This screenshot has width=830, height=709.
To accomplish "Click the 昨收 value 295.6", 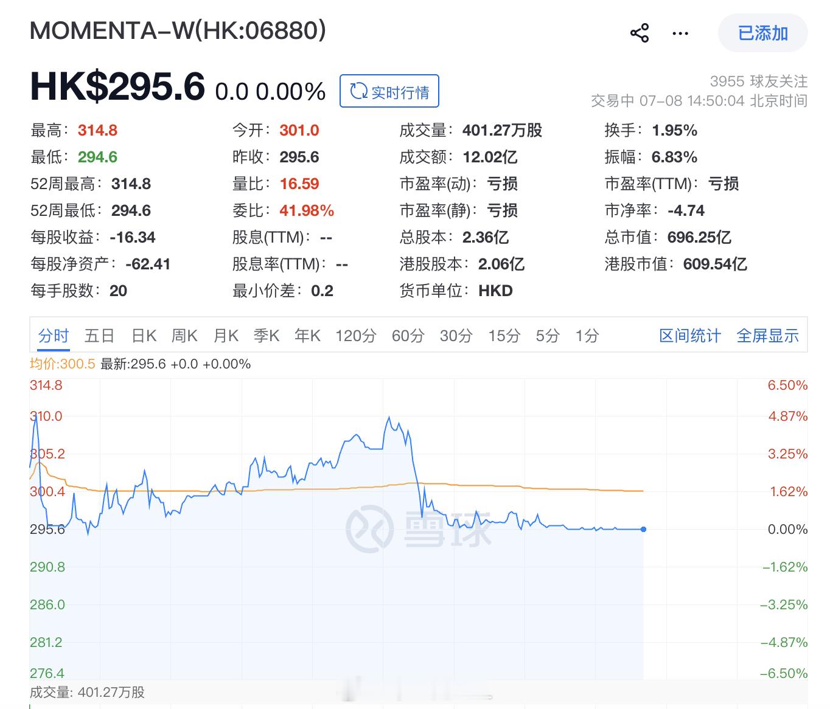I will (x=299, y=157).
